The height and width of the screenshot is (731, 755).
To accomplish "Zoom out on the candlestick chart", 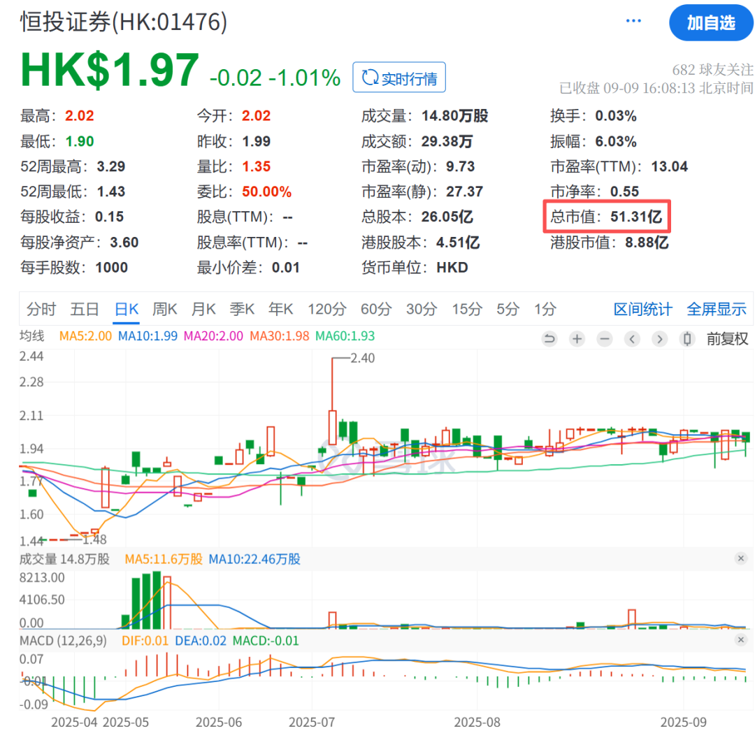I will [x=605, y=338].
